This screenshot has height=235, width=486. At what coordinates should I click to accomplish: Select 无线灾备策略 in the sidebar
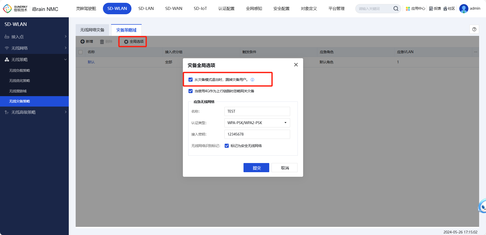(34, 101)
